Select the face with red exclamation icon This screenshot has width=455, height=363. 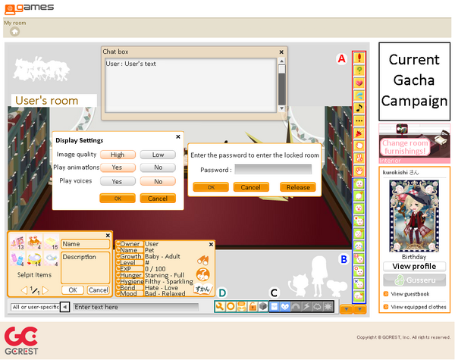tap(359, 258)
